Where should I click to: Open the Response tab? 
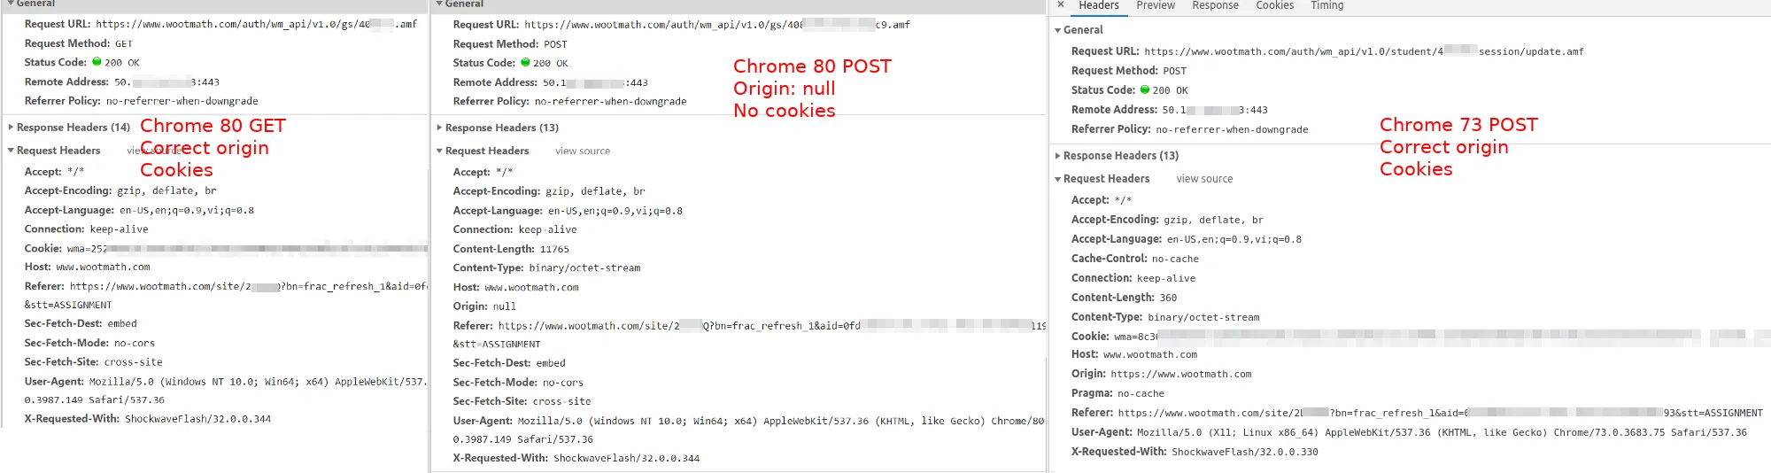1215,5
